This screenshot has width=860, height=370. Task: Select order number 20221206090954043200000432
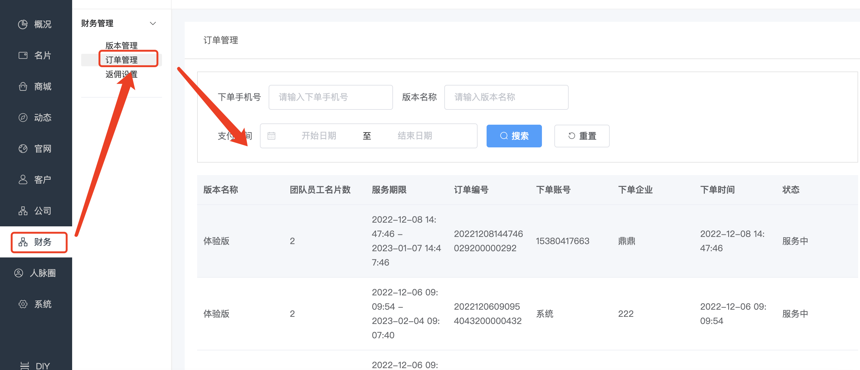pyautogui.click(x=488, y=313)
